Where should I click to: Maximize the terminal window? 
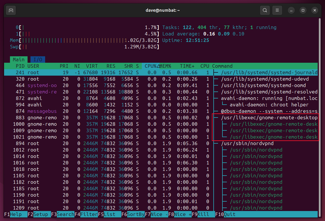point(303,10)
